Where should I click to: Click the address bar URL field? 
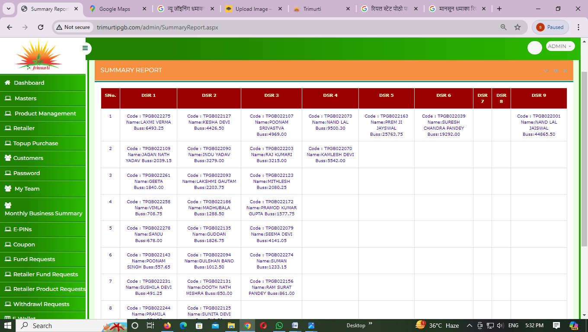pyautogui.click(x=259, y=27)
